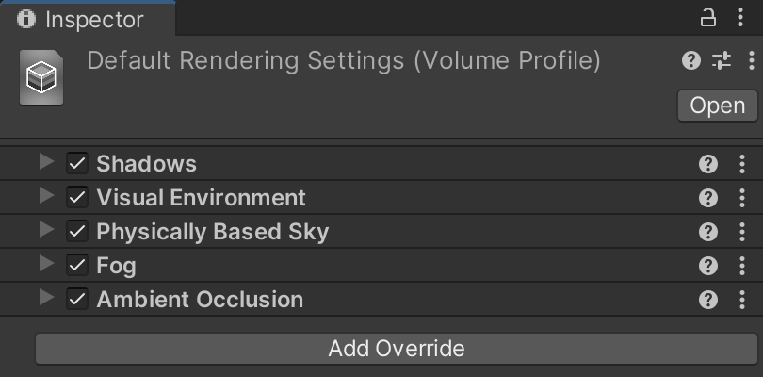
Task: Open the Inspector tab kebab menu
Action: click(x=742, y=18)
